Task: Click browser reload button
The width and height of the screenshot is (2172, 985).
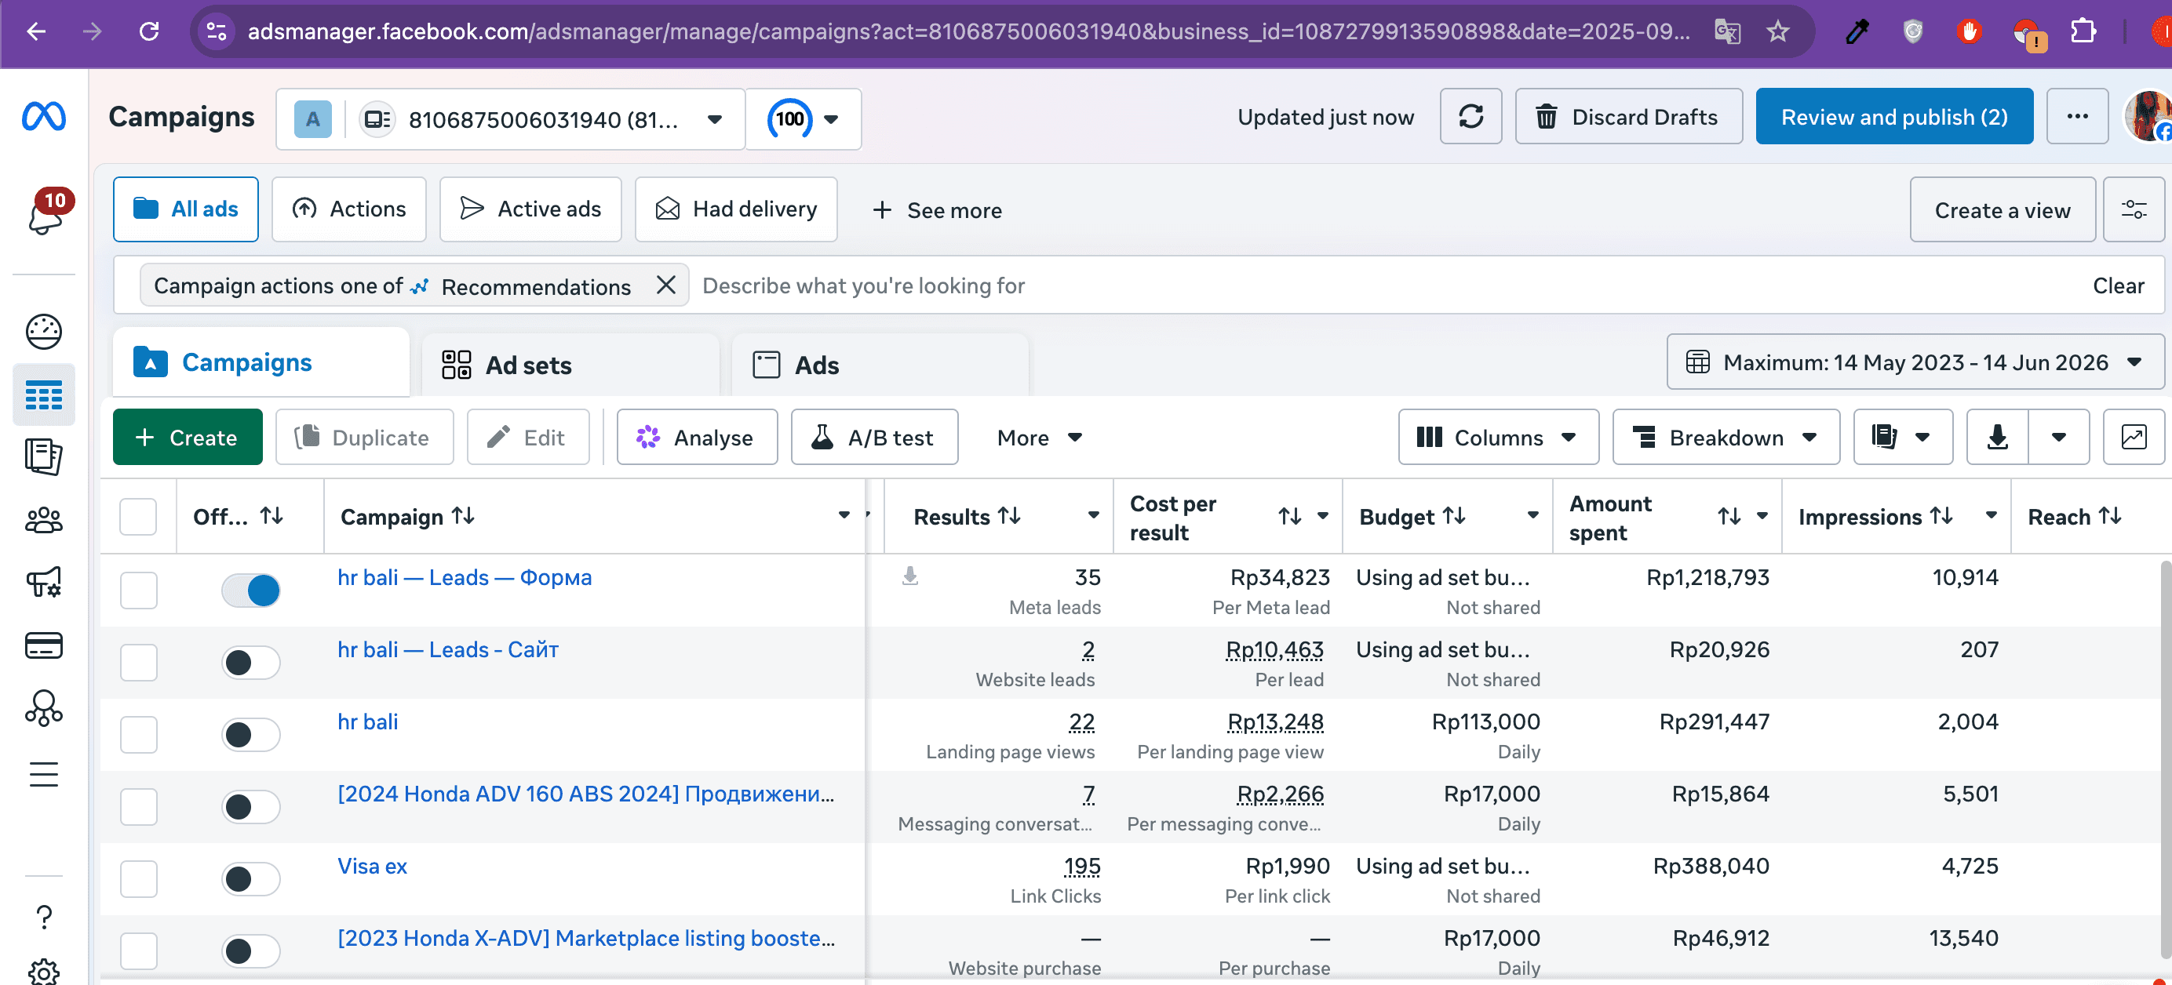Action: [148, 32]
